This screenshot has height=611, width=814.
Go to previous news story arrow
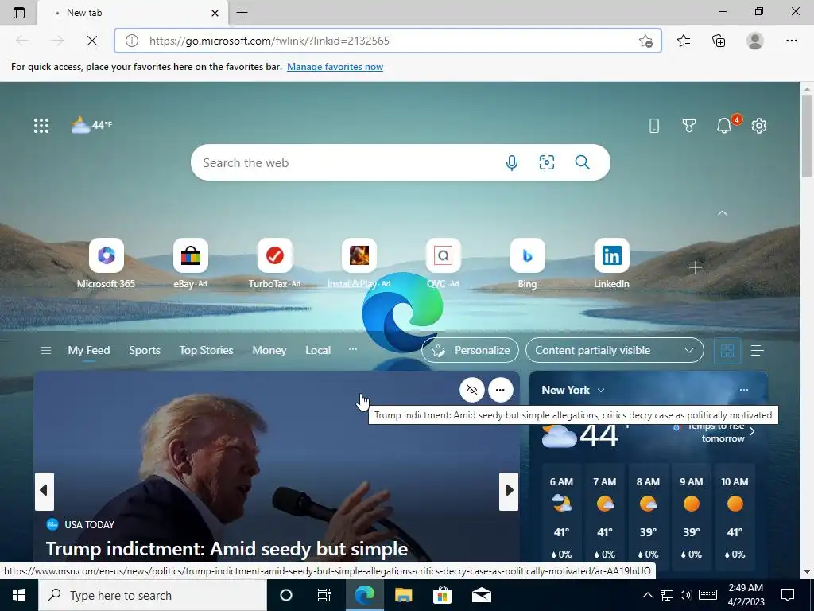click(x=45, y=490)
